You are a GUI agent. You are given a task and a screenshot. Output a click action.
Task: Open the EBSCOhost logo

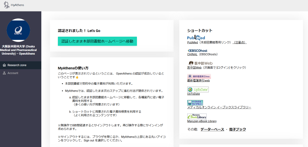(197, 51)
